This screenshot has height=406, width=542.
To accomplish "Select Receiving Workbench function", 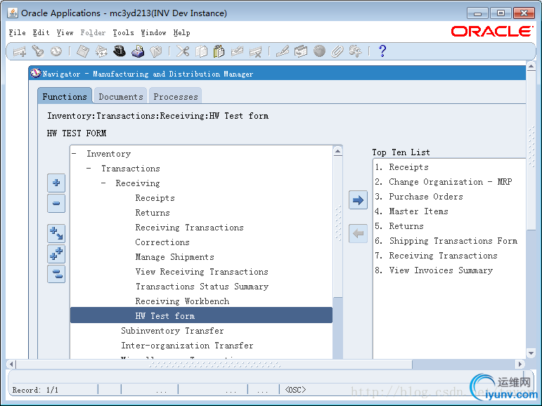I will (x=182, y=301).
